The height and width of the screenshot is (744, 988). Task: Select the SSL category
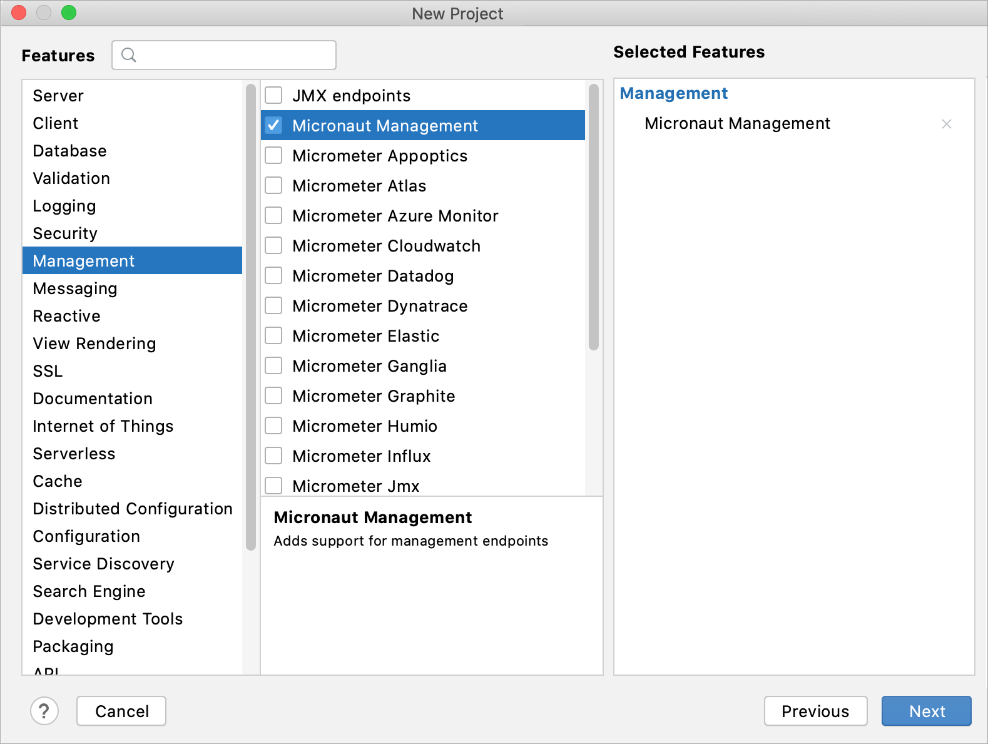pyautogui.click(x=132, y=371)
